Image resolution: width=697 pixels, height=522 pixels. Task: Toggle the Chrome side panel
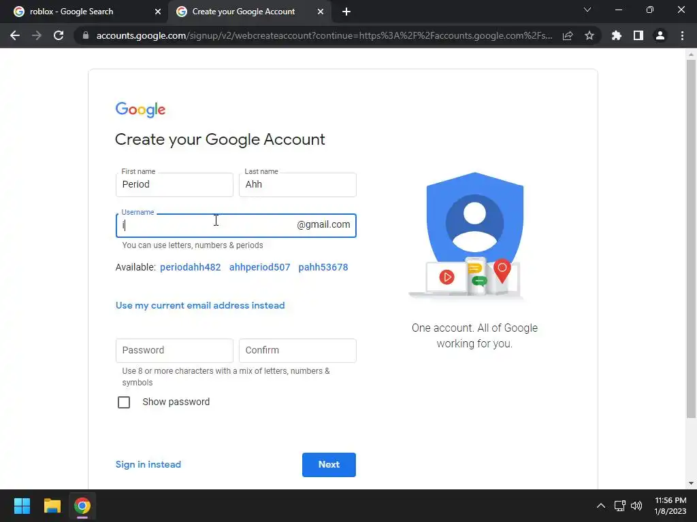point(638,35)
